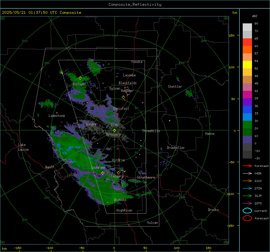The image size is (270, 252).
Task: Pick the 80 dBZ light grey swatch
Action: pos(247,27)
